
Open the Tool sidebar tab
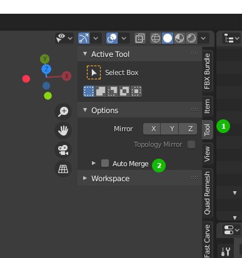pos(207,130)
